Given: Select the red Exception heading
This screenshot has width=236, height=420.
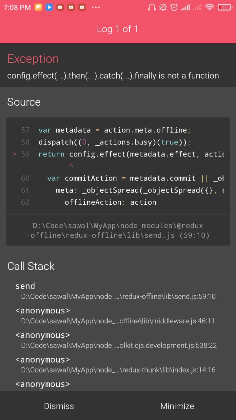Looking at the screenshot, I should coord(33,59).
